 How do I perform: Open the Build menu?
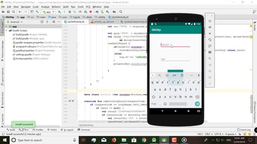pyautogui.click(x=66, y=7)
